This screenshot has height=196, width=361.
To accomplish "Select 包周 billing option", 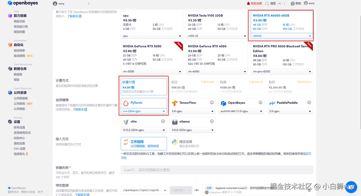I will [241, 87].
